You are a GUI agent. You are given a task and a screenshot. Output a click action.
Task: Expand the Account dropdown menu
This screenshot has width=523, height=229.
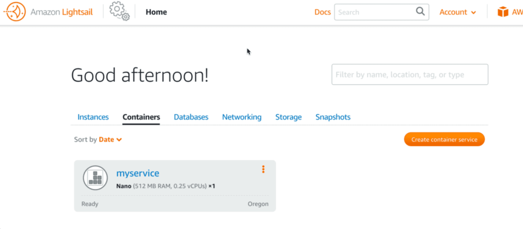(458, 12)
